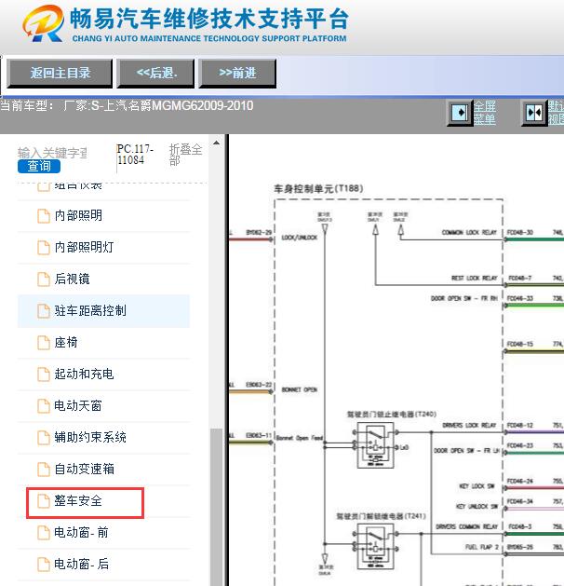Select the 驻车距离控制 entry
This screenshot has height=586, width=564.
[90, 310]
